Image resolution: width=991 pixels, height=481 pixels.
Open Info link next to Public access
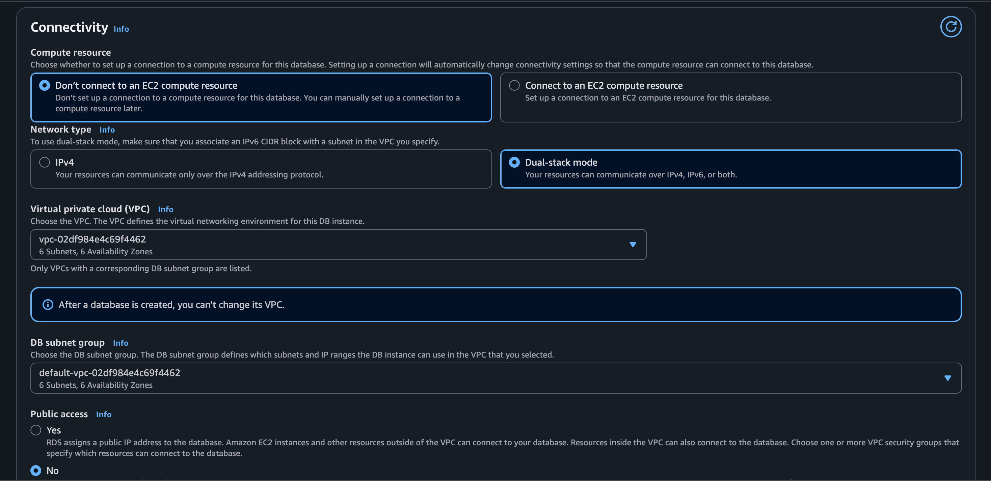[104, 415]
